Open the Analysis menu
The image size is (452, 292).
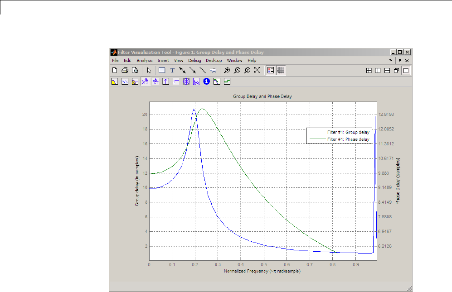pyautogui.click(x=145, y=61)
